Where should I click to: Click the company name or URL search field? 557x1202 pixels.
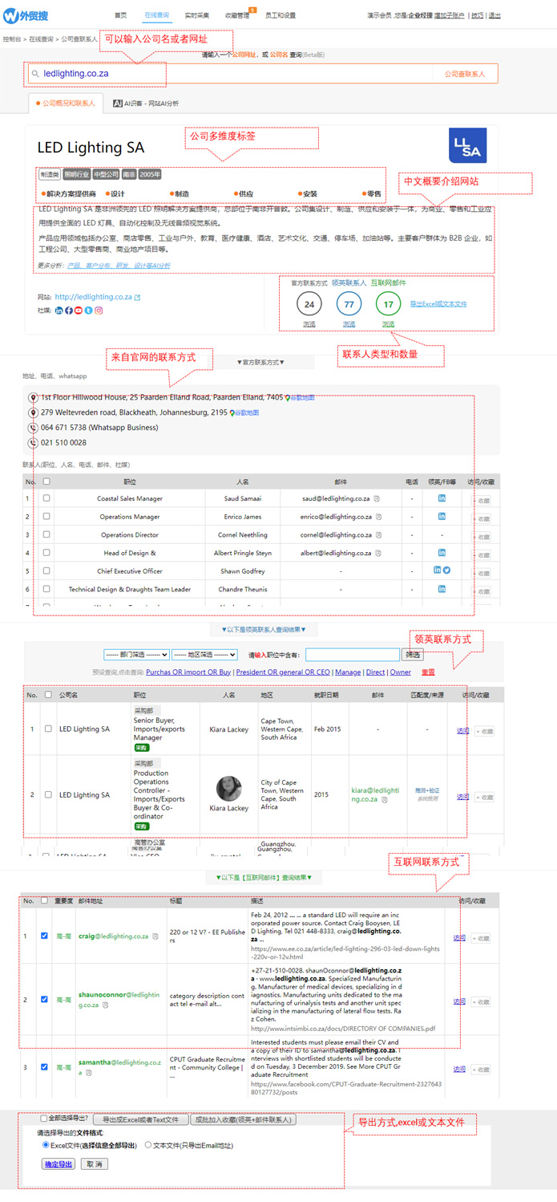tap(232, 74)
